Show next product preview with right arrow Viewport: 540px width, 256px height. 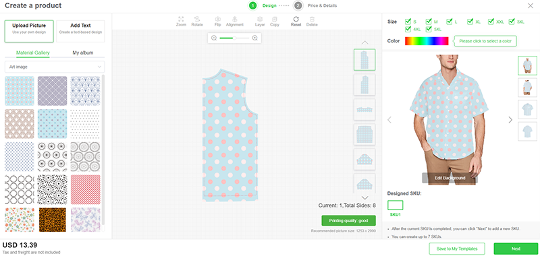[x=510, y=120]
